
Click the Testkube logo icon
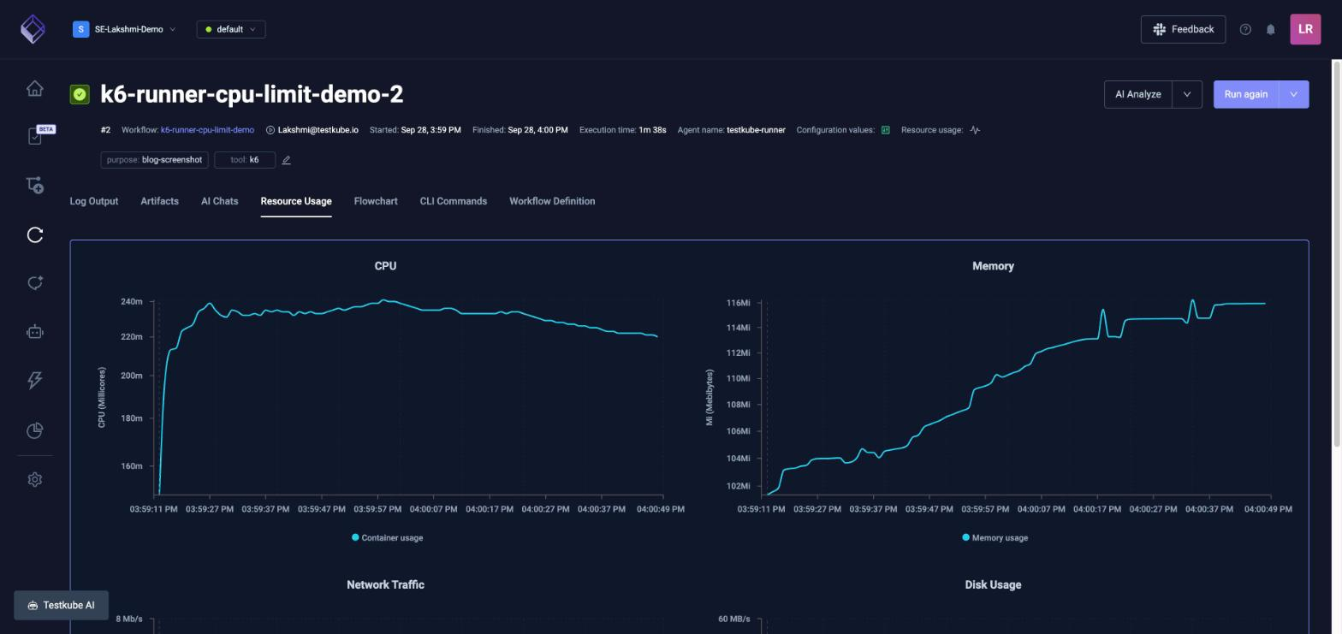click(33, 29)
